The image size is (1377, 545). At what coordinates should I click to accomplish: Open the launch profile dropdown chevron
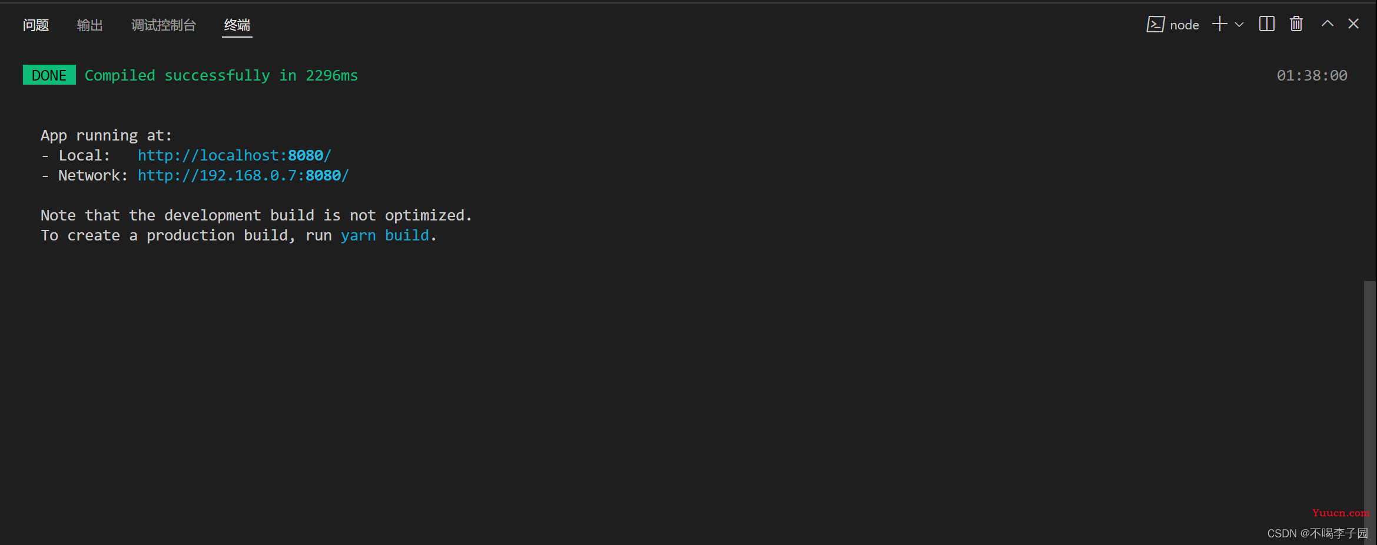1239,25
